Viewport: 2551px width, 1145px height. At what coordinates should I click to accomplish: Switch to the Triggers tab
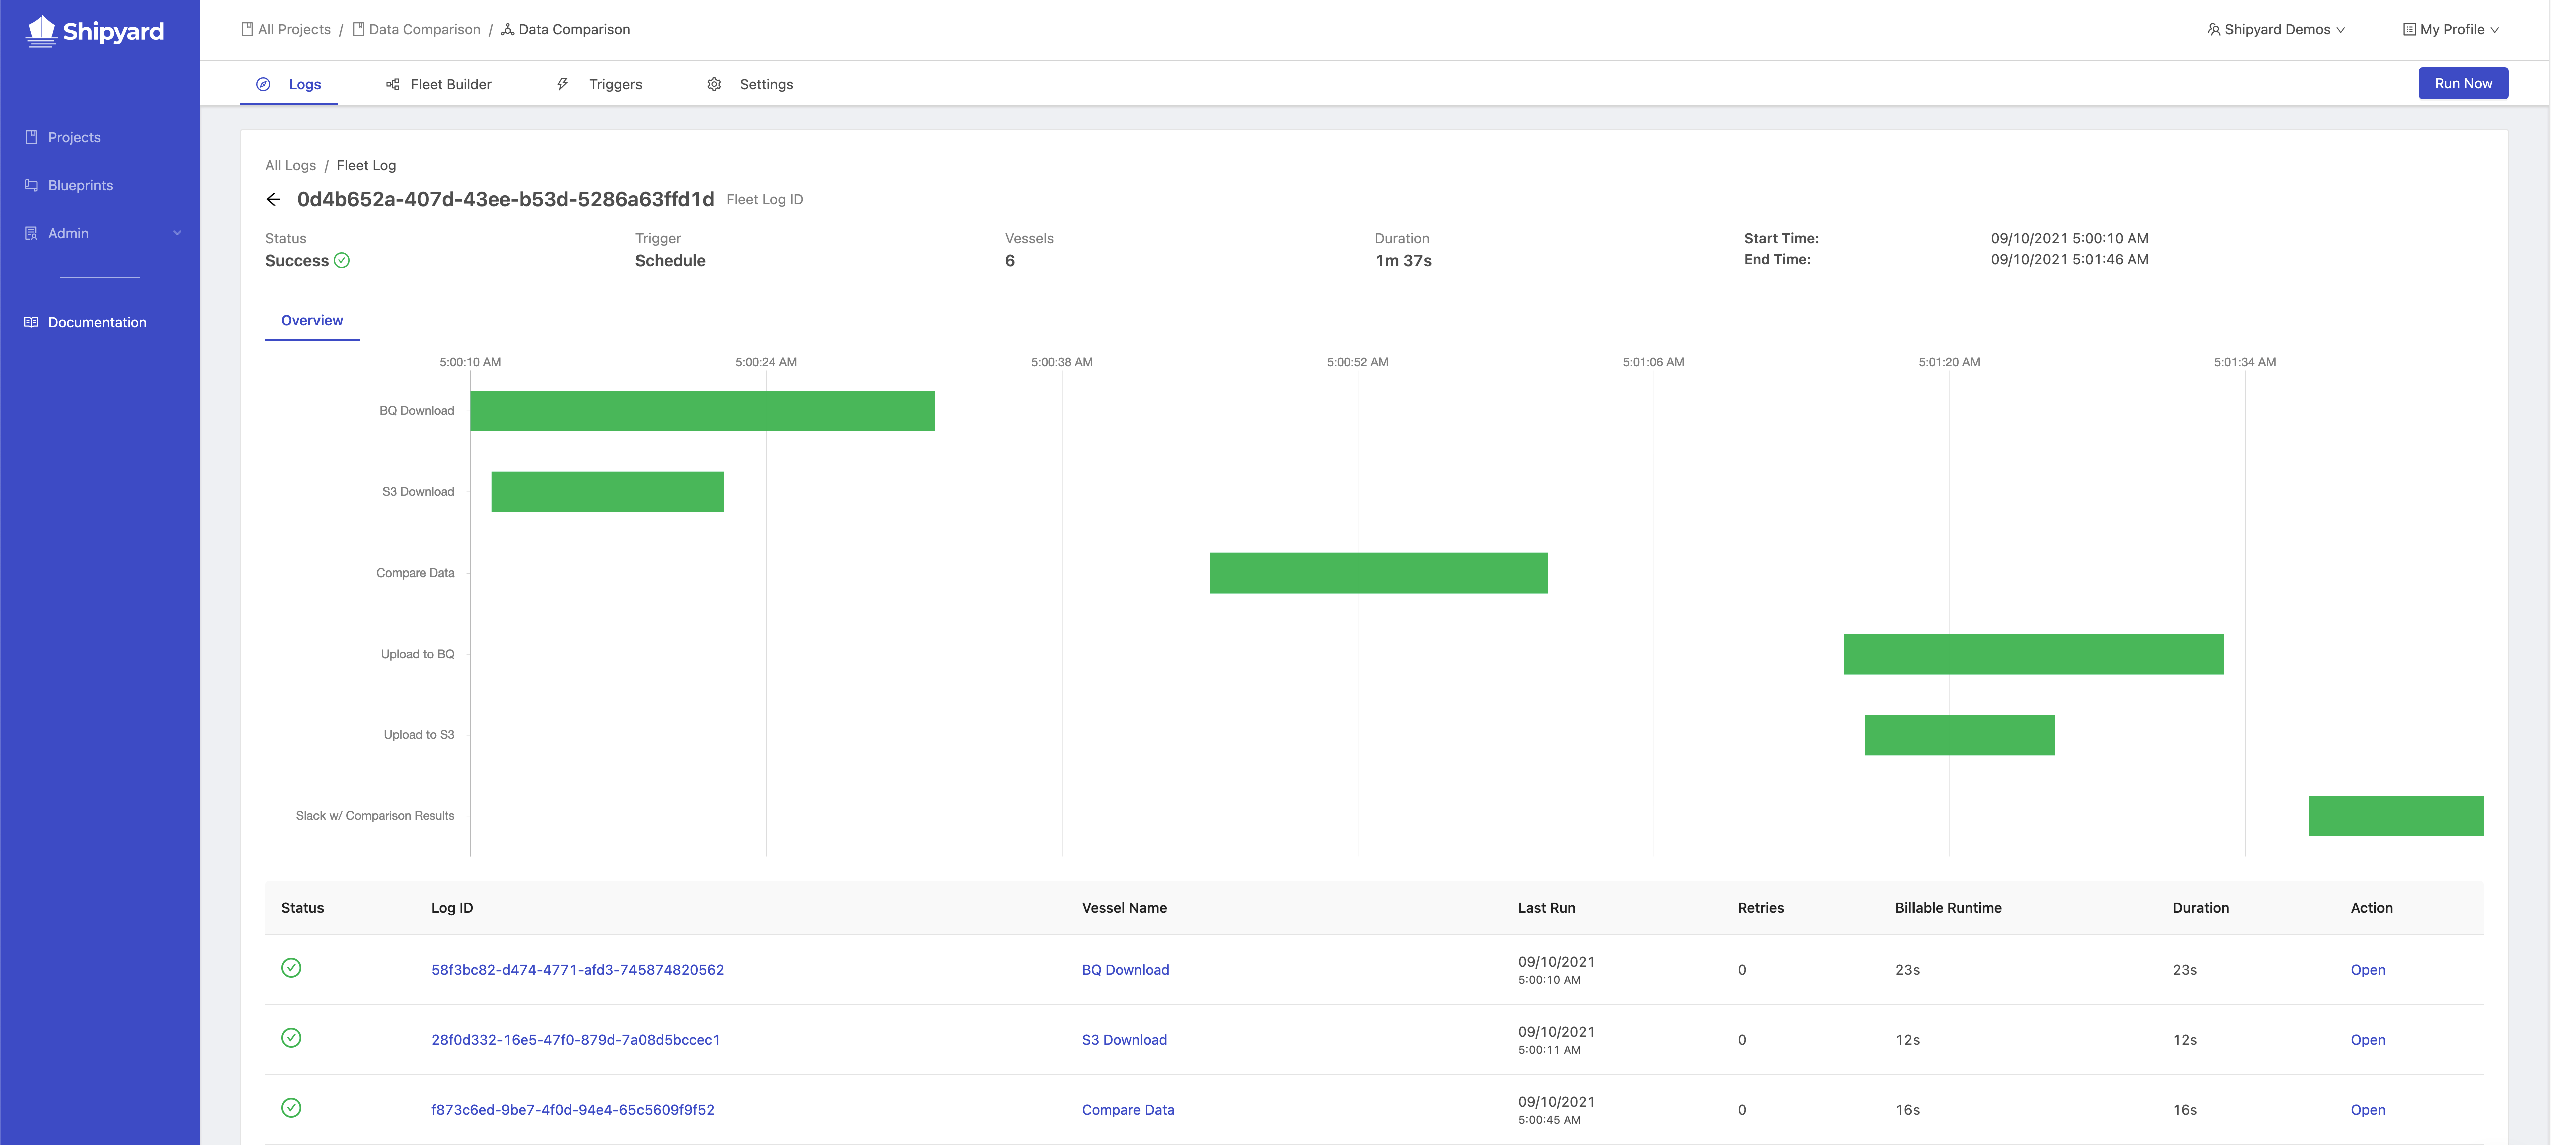coord(599,84)
